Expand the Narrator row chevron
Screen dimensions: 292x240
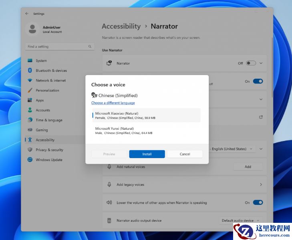tap(261, 63)
